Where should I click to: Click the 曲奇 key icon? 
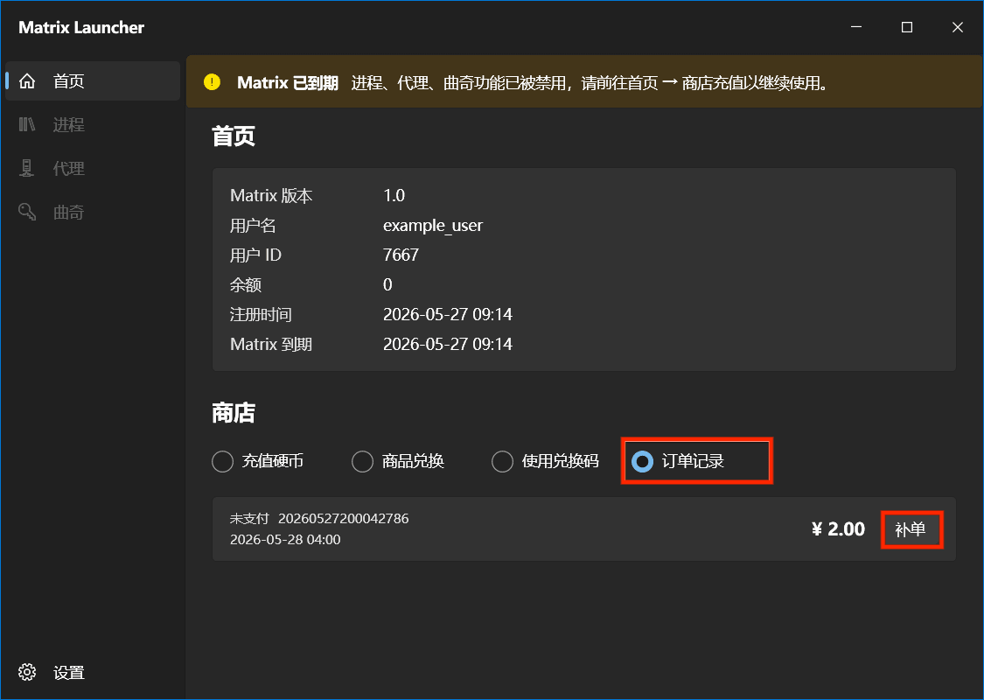tap(27, 212)
